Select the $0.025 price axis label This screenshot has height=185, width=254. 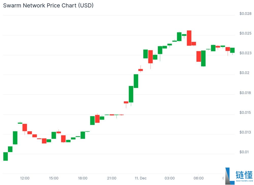(245, 33)
